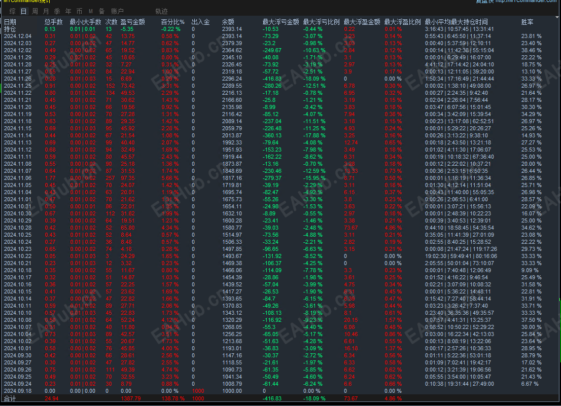Select the 2024.09.18 date row

pos(18,391)
